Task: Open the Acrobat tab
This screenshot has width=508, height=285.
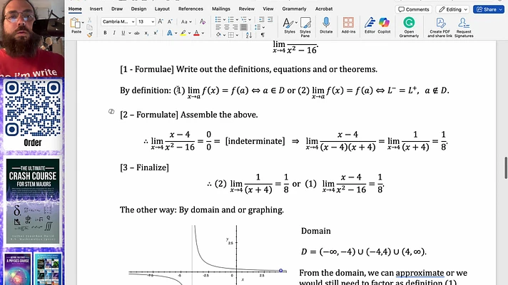Action: [x=324, y=9]
